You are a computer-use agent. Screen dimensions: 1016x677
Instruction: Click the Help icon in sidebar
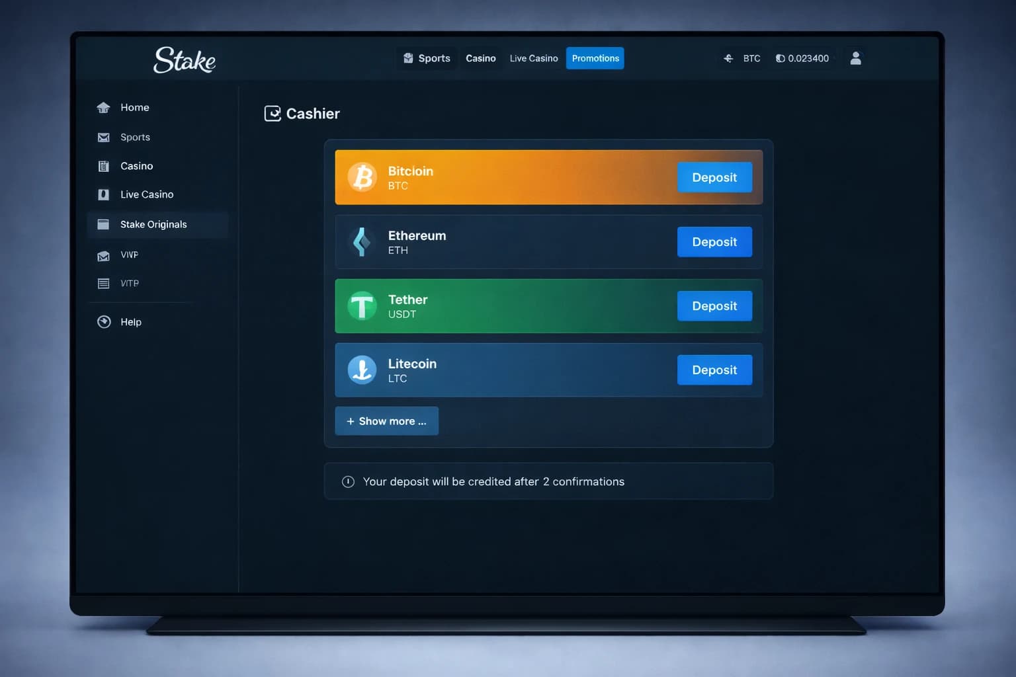104,322
